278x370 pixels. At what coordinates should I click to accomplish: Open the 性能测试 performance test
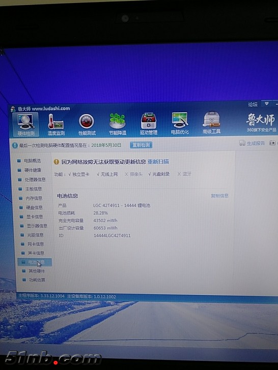tap(87, 125)
